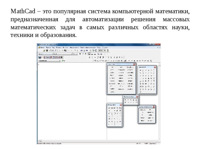
Task: Click the Paste icon in the standard toolbar
Action: click(65, 51)
